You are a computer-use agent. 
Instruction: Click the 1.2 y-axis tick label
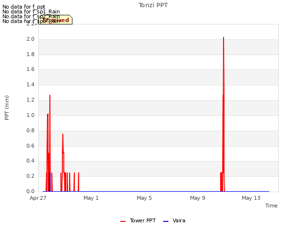pyautogui.click(x=30, y=100)
